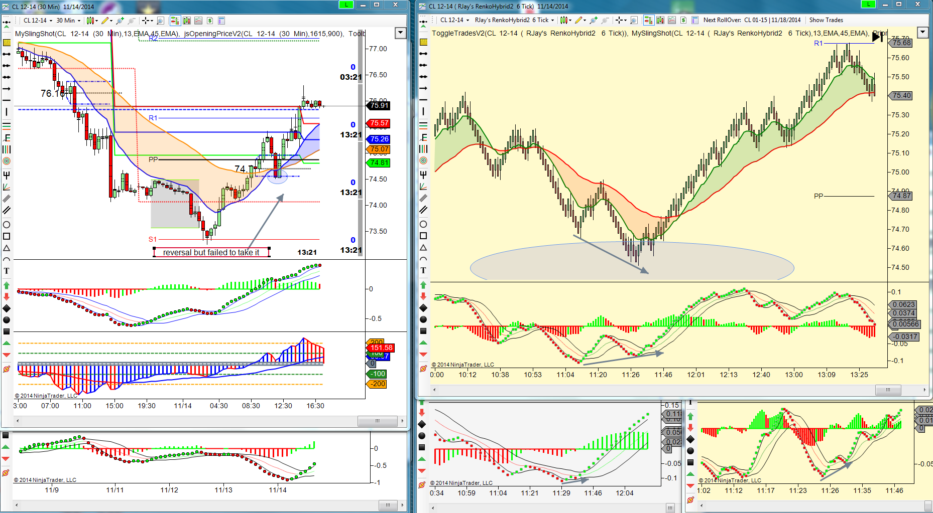The image size is (933, 513).
Task: Select the Text drawing tool in left chart sidebar
Action: (7, 271)
